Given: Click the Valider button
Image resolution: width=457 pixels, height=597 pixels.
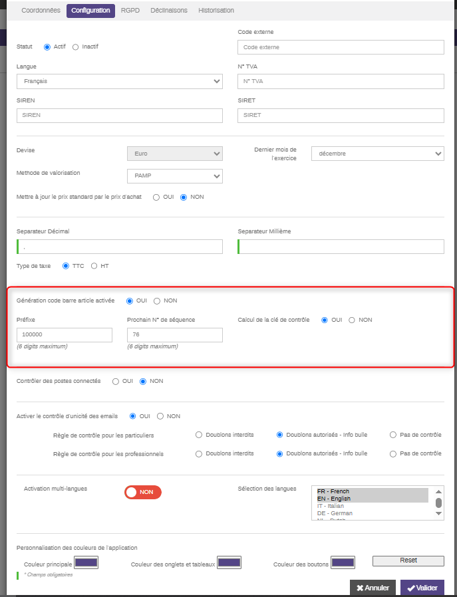Looking at the screenshot, I should 422,588.
